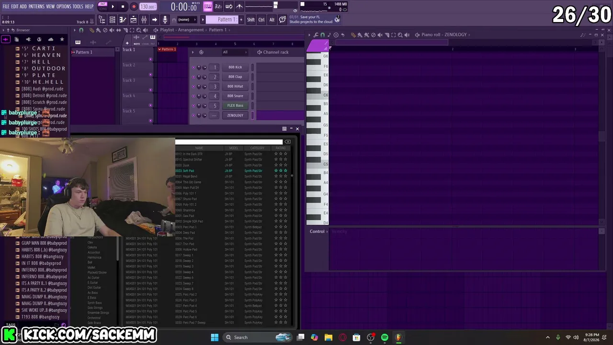Select the Playlist Mute tool
Screen dimensions: 613x345
pos(112,30)
